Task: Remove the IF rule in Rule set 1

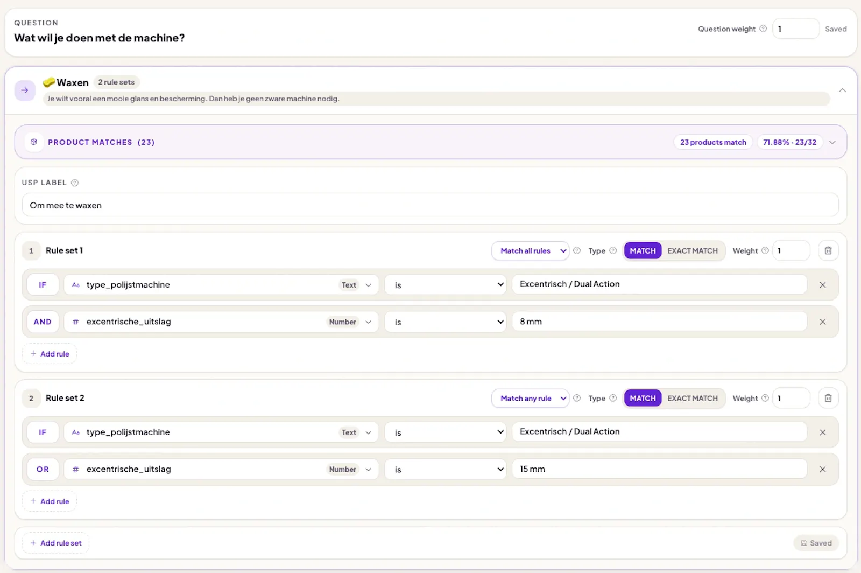Action: (822, 285)
